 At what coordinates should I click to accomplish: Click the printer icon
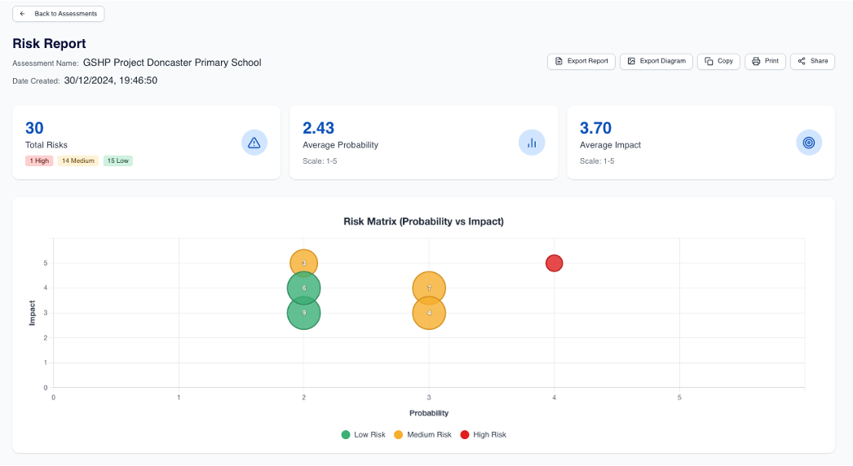[756, 61]
